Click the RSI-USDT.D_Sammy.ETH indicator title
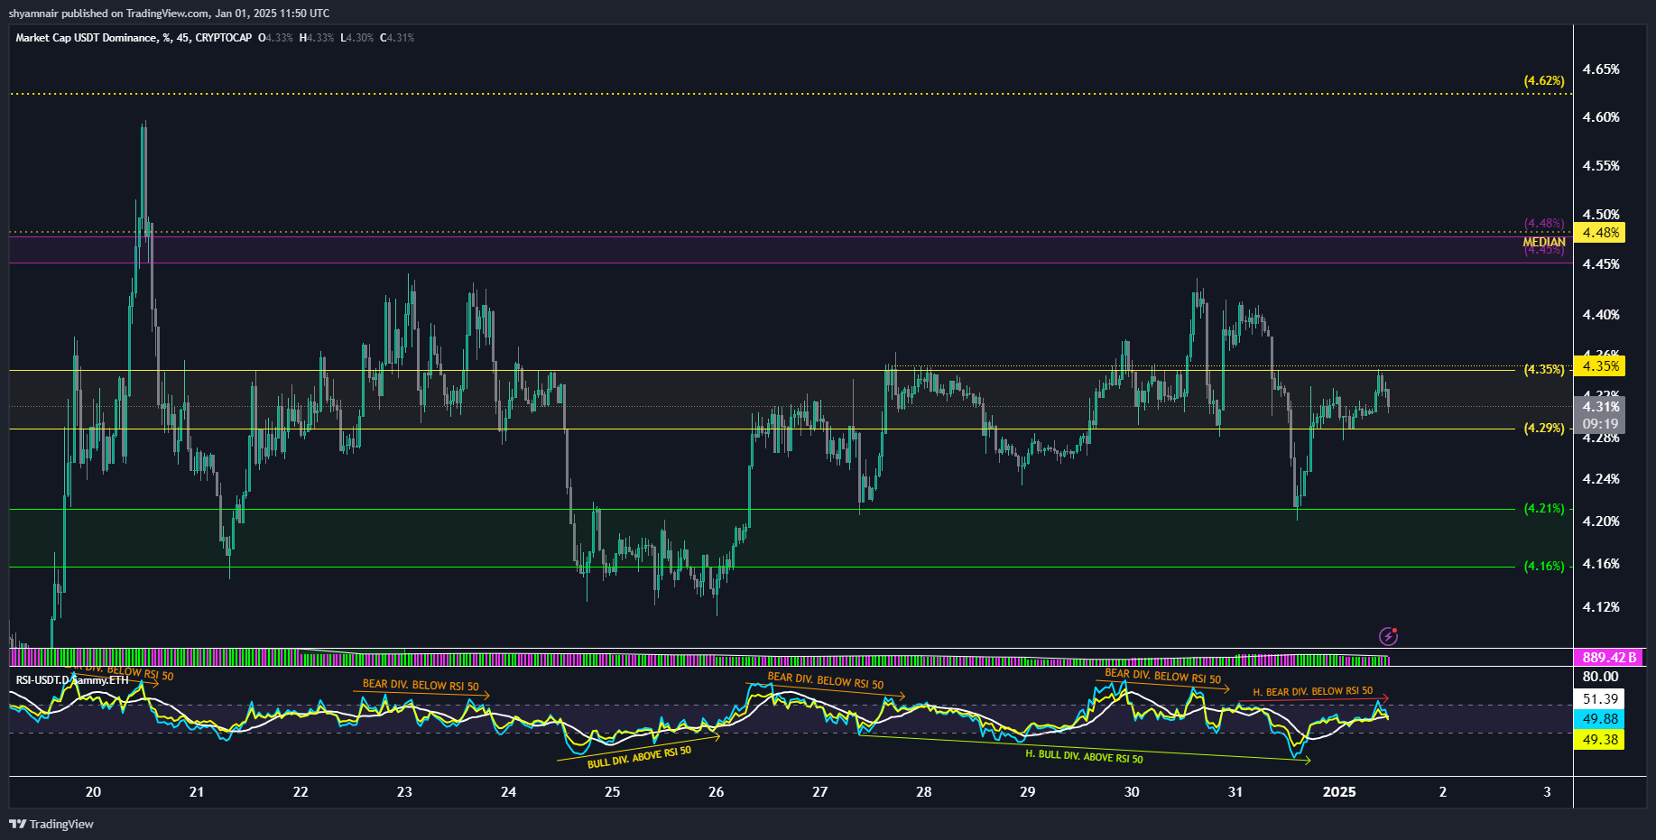This screenshot has height=840, width=1656. coord(72,680)
